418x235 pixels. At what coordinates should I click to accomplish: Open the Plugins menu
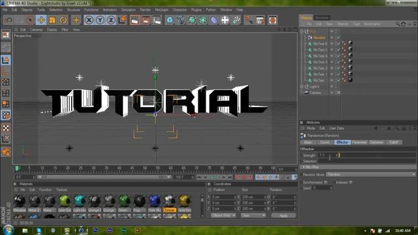(x=196, y=10)
